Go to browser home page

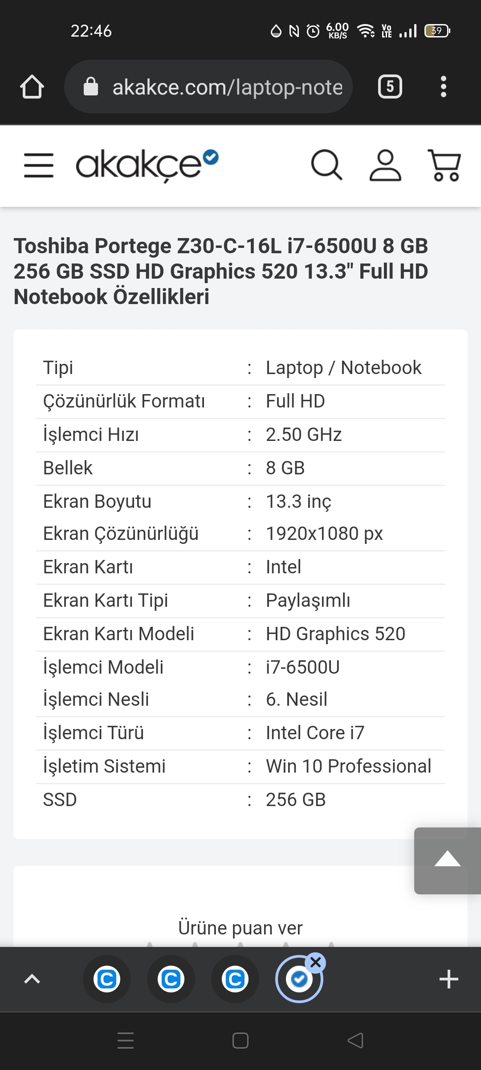(x=32, y=86)
